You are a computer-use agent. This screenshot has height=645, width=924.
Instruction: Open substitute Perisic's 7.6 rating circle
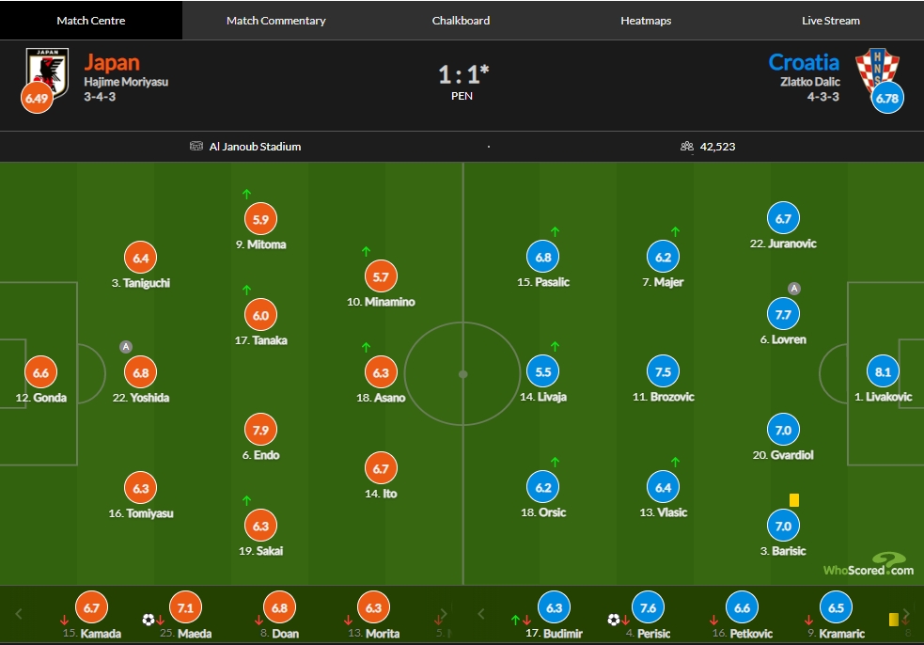pos(648,607)
